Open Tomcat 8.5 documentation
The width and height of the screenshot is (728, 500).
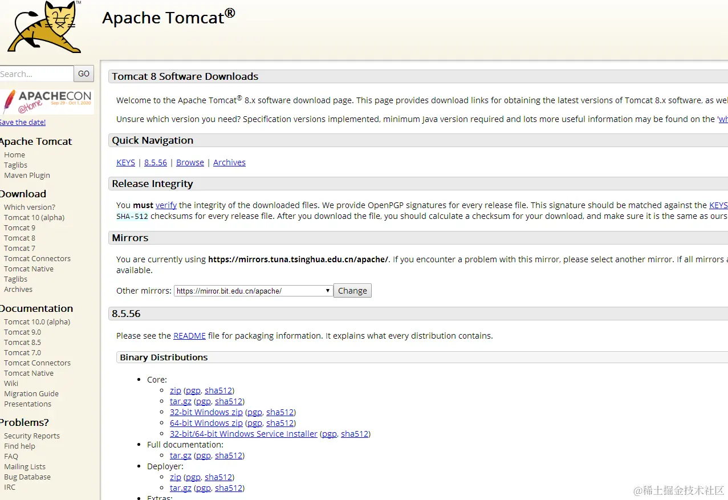pyautogui.click(x=22, y=342)
